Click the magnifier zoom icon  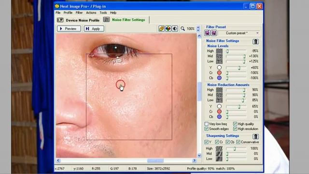click(183, 29)
